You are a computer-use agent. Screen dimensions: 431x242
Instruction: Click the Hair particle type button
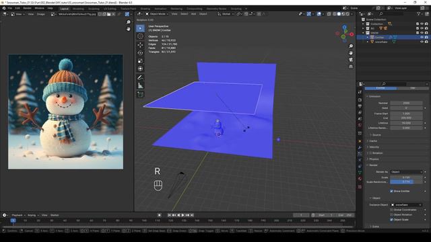pos(412,88)
